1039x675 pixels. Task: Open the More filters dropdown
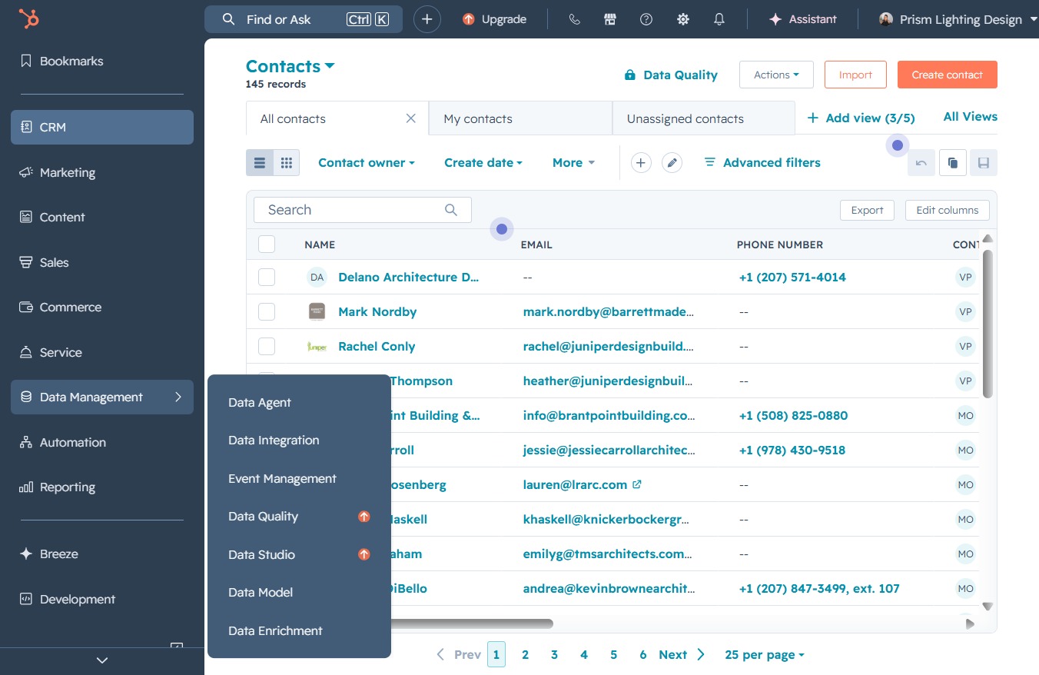(573, 162)
